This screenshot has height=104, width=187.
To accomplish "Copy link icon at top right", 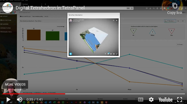I will click(175, 6).
